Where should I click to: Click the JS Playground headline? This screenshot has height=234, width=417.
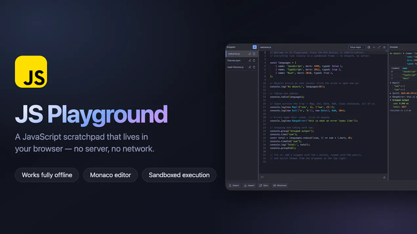click(x=91, y=114)
